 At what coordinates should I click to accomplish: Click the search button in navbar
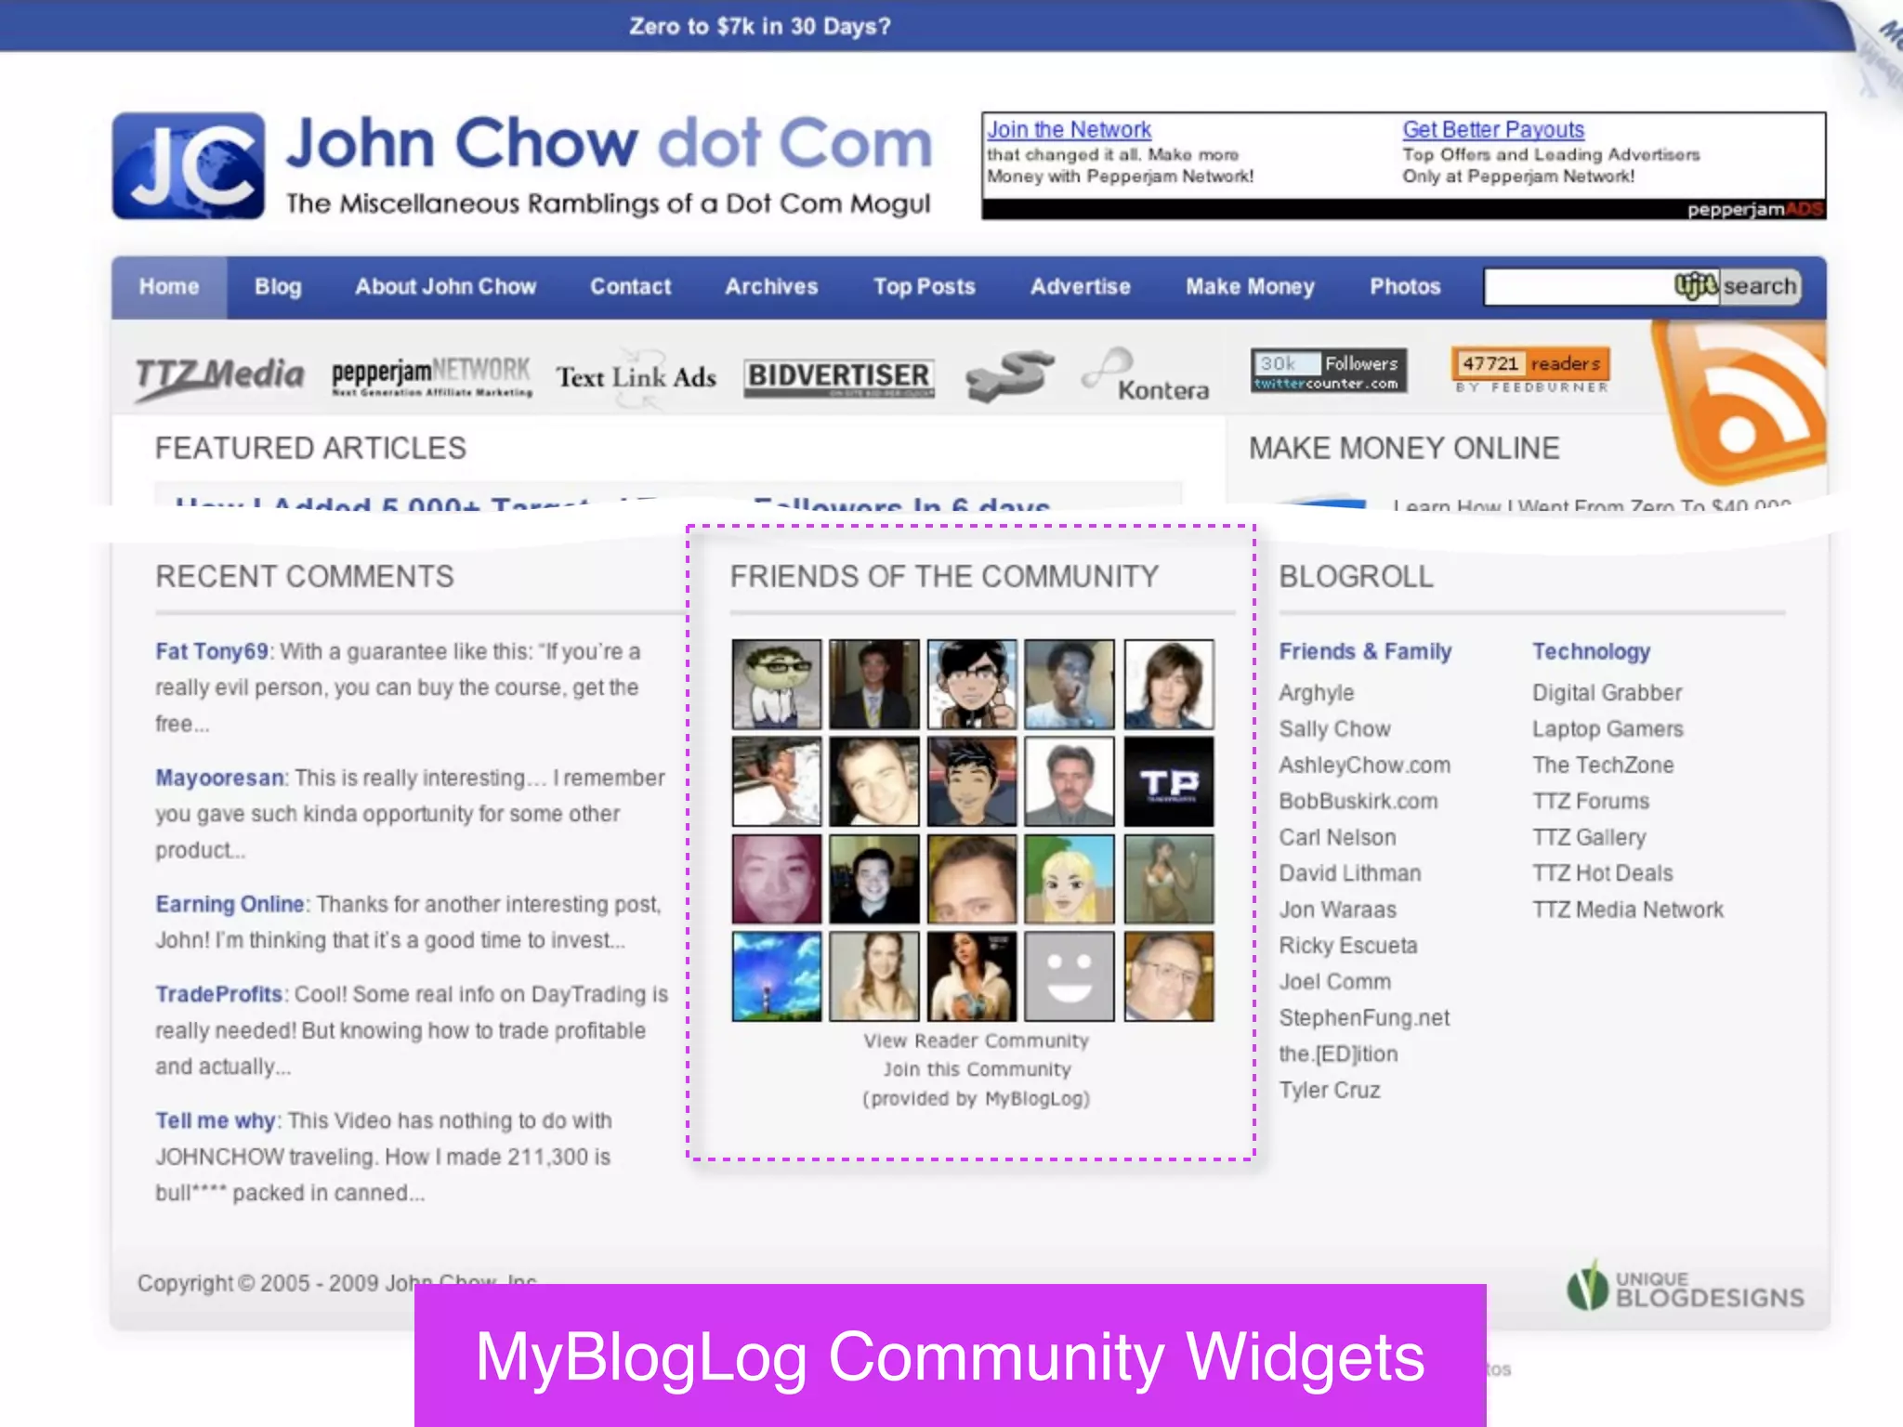click(1759, 286)
